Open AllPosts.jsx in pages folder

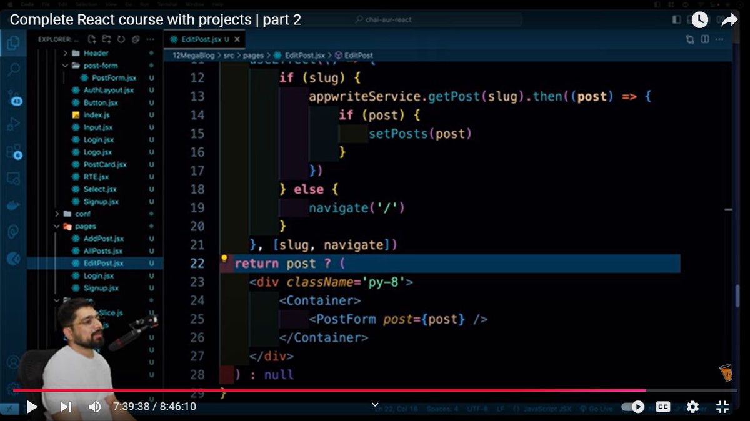[x=102, y=251]
